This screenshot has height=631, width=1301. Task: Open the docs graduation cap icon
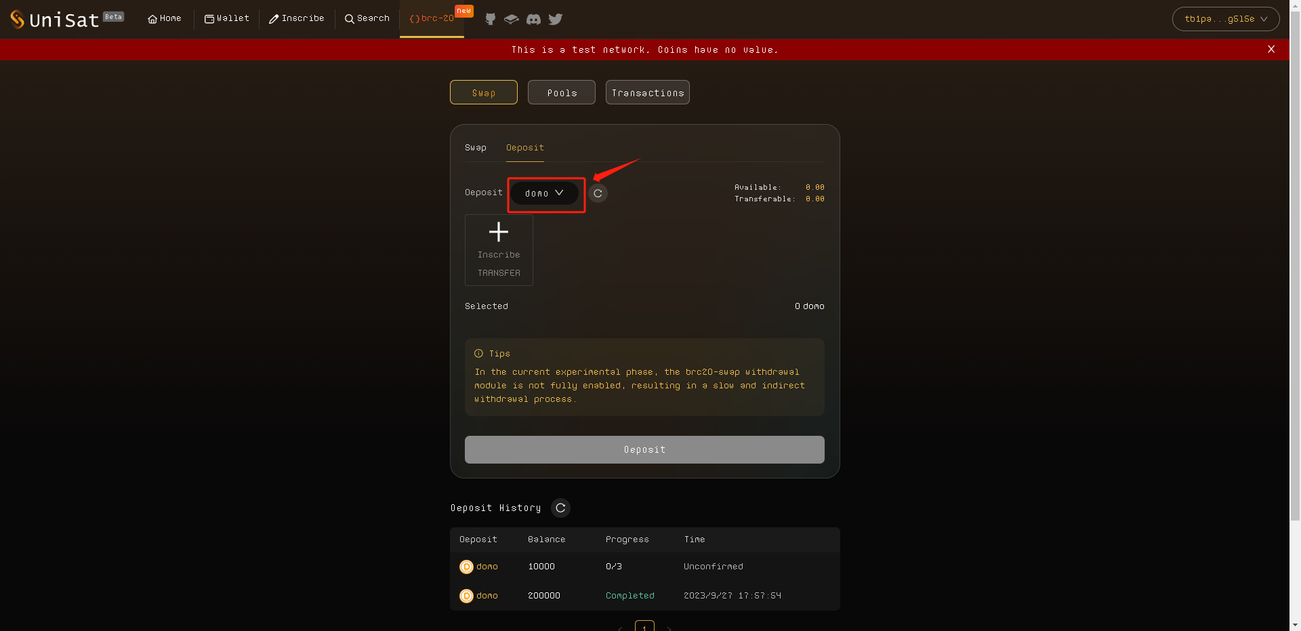coord(512,19)
